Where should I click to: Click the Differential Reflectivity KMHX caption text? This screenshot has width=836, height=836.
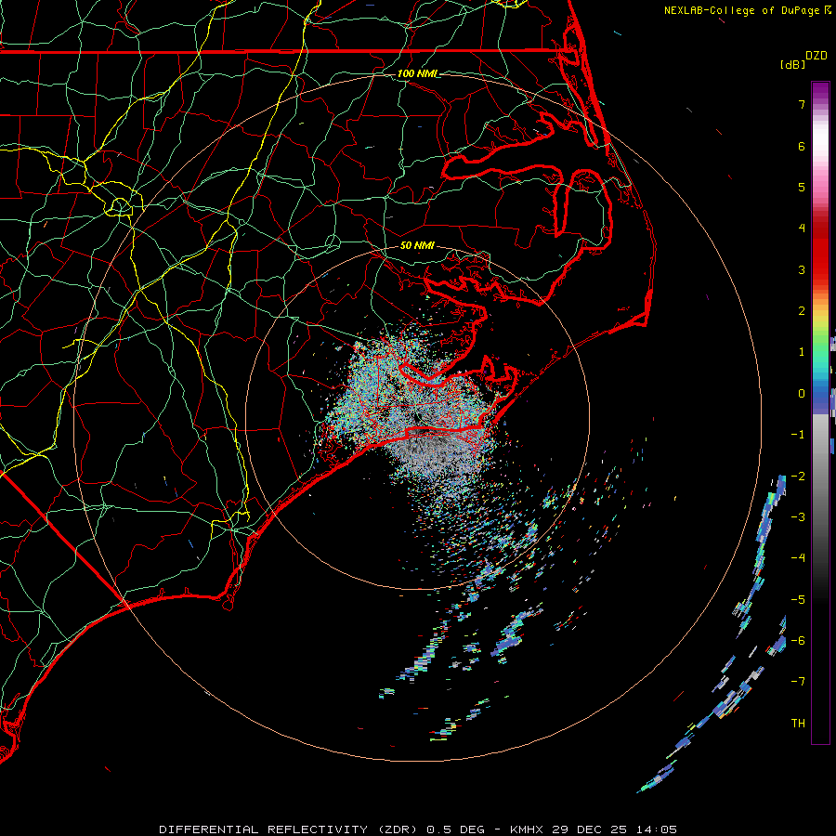pos(418,829)
